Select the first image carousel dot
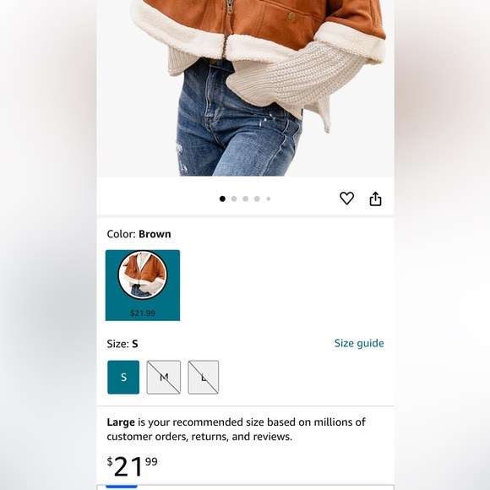 [x=222, y=199]
